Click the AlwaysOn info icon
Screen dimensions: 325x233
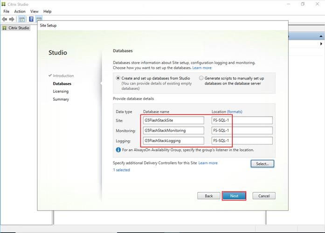(118, 150)
